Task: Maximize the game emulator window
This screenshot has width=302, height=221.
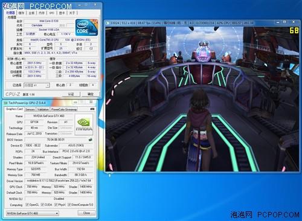Action: 284,22
